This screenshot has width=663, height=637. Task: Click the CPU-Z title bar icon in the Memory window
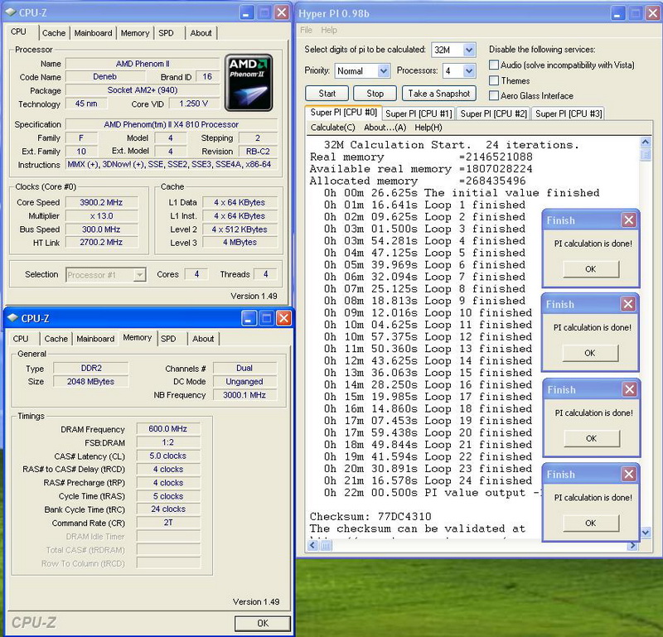tap(13, 319)
